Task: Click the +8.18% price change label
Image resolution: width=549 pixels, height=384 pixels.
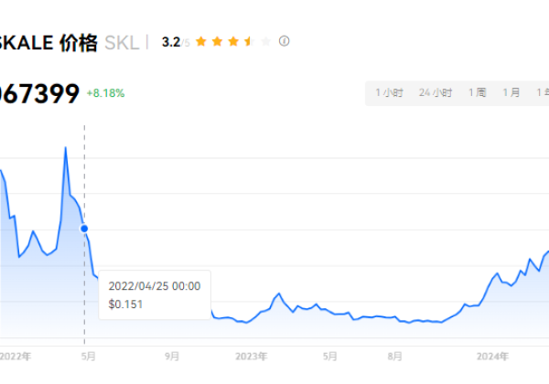Action: (105, 93)
